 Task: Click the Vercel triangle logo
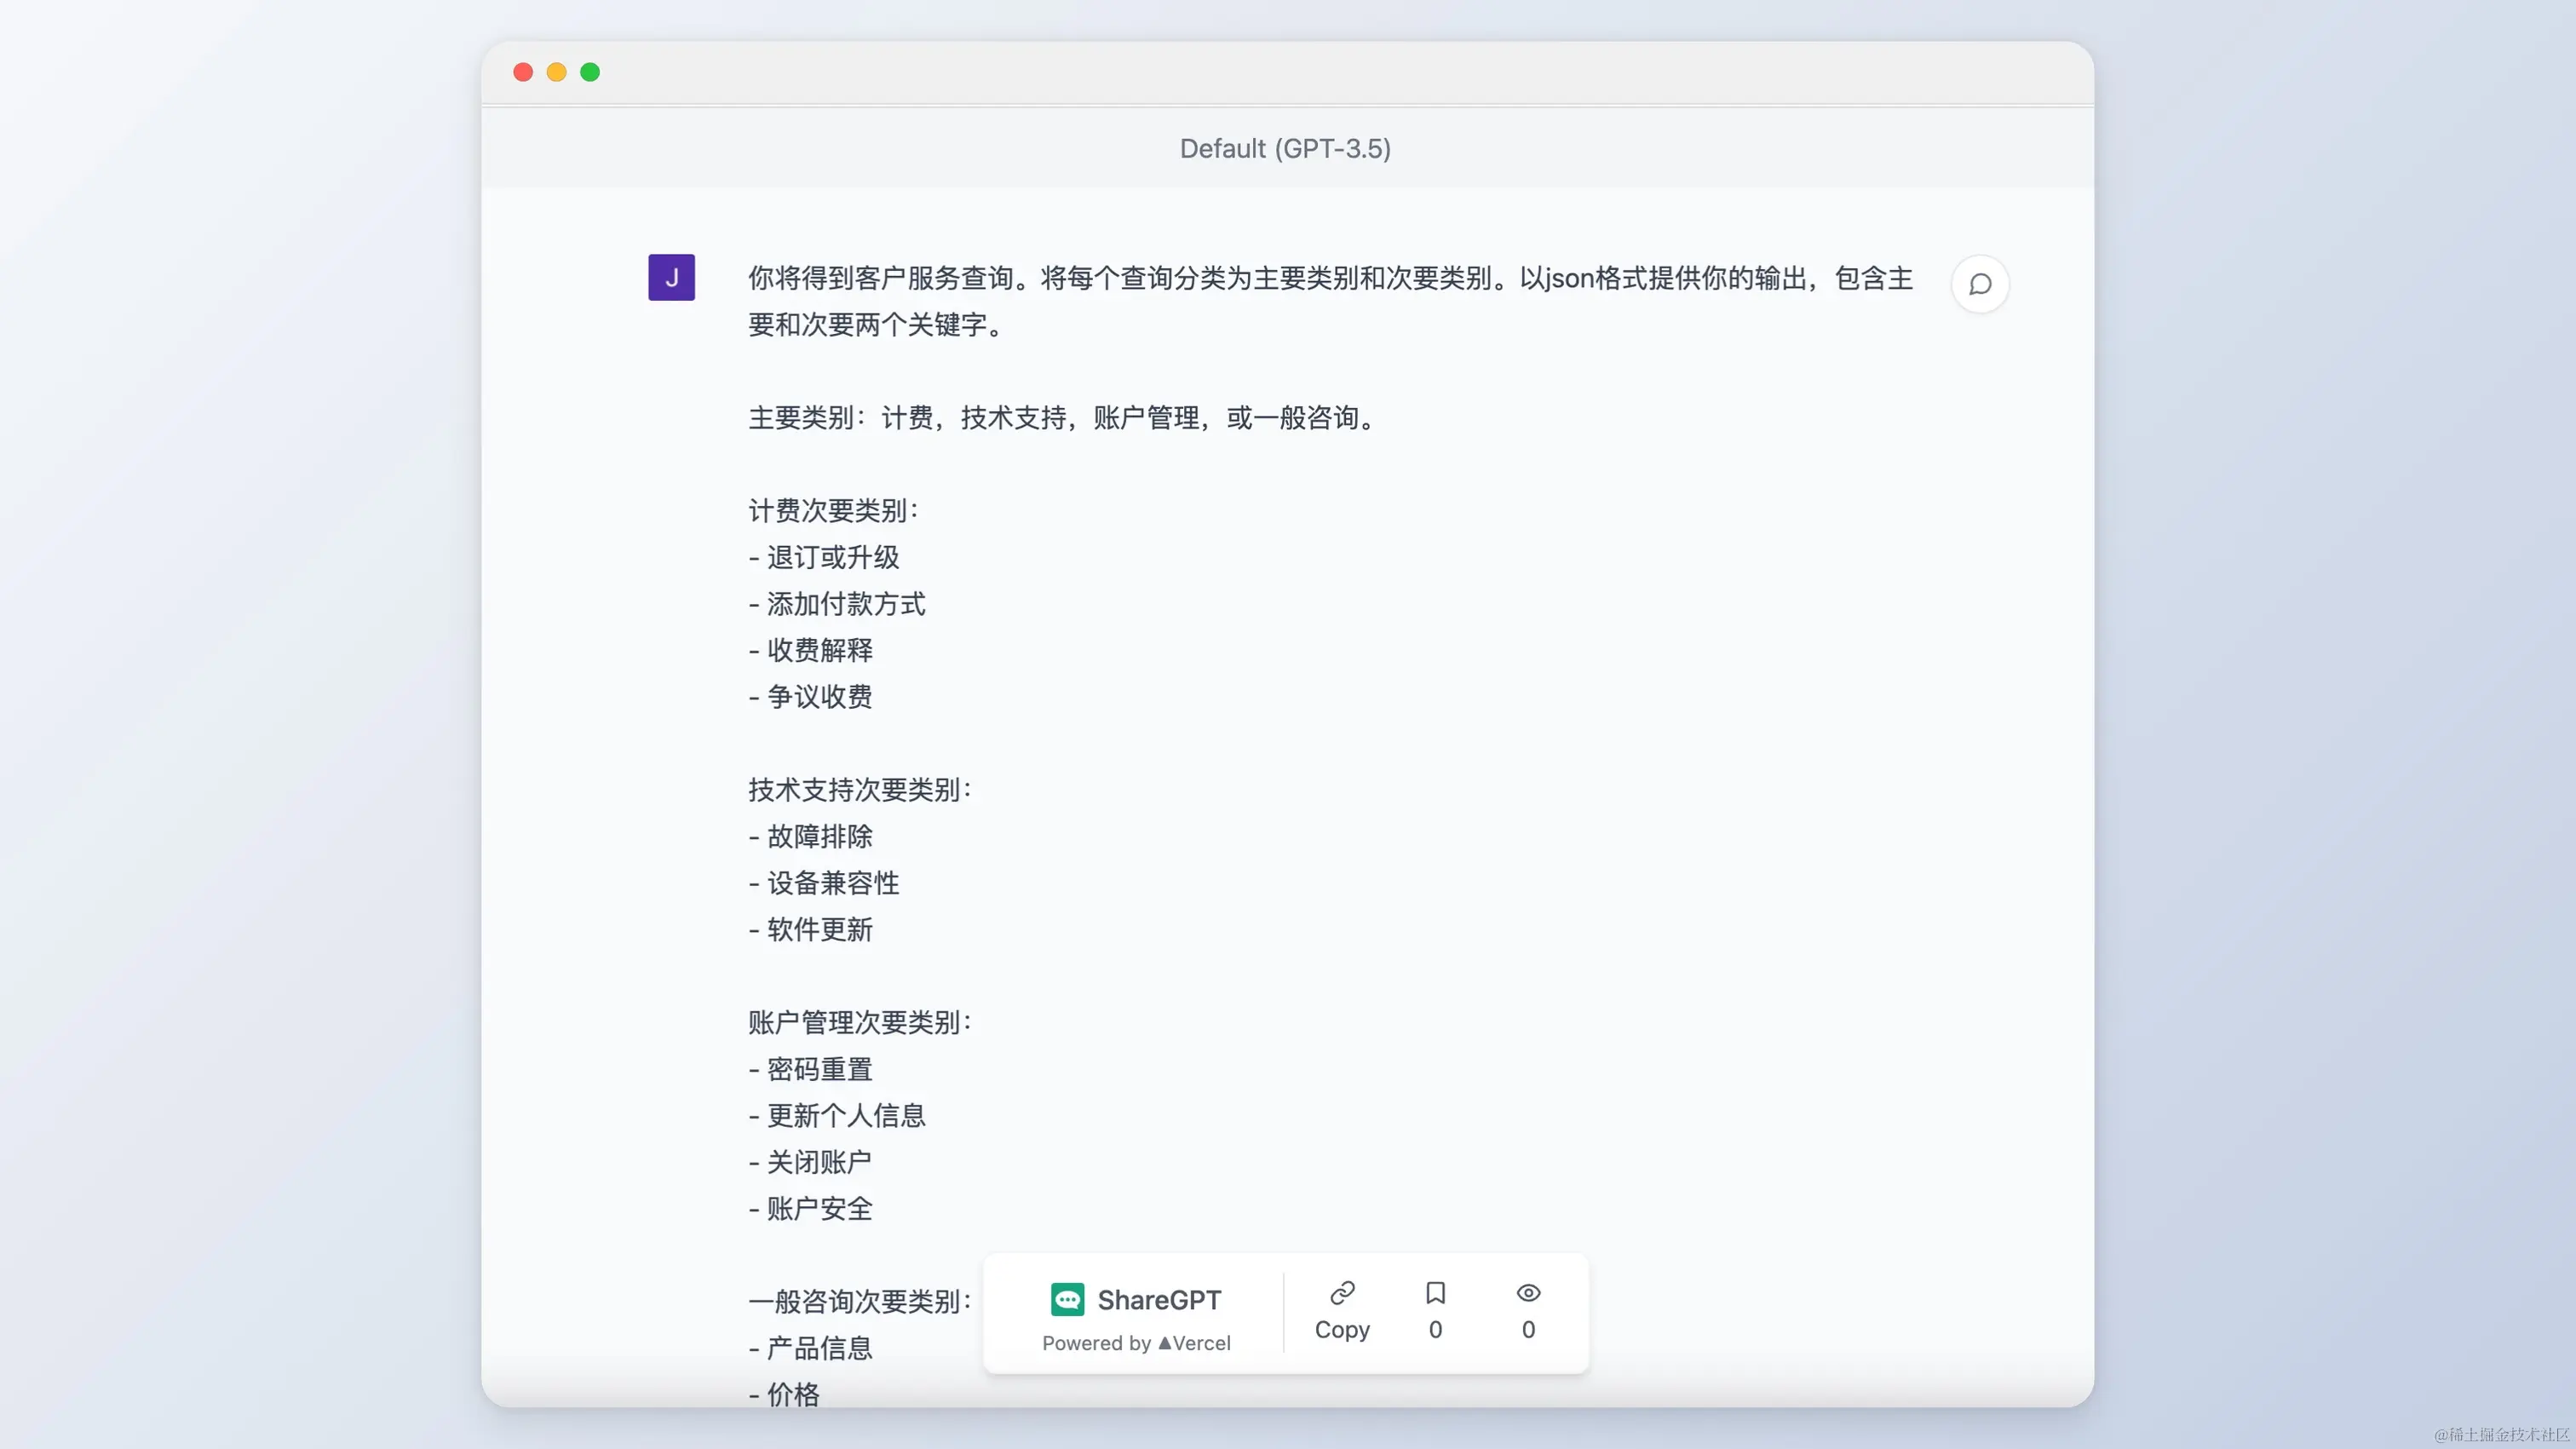pos(1164,1343)
